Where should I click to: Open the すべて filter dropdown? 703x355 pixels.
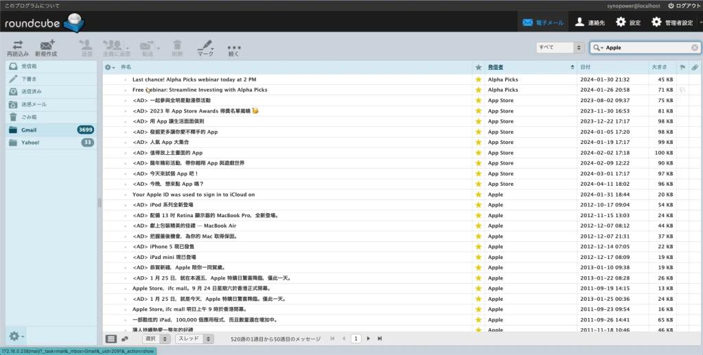click(x=560, y=48)
